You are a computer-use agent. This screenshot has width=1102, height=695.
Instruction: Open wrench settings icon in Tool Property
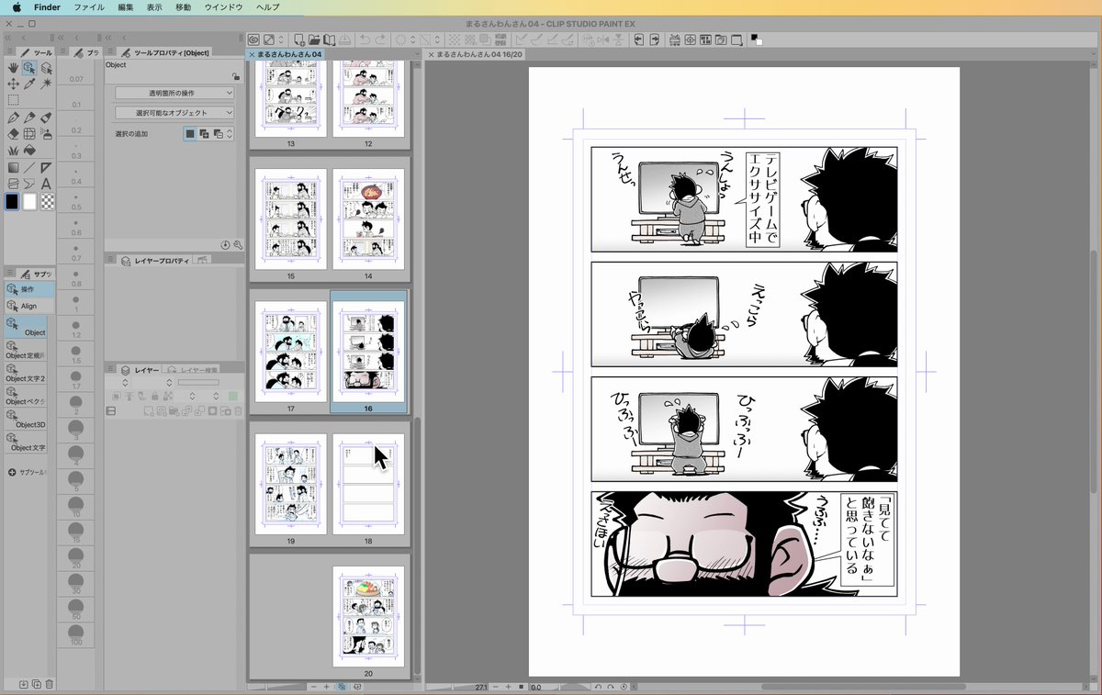click(238, 244)
